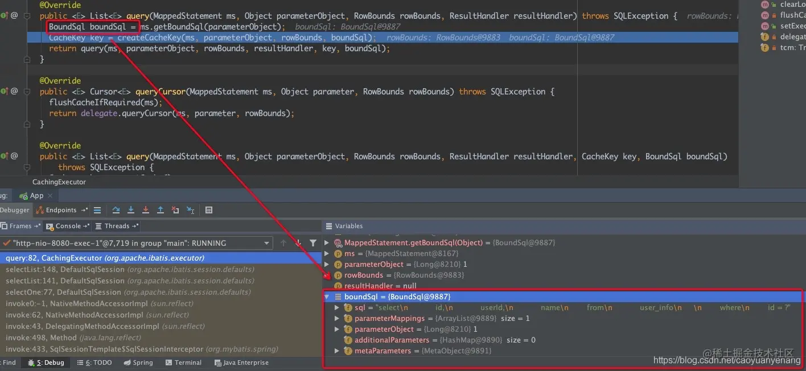
Task: Close the App debug session tab
Action: (51, 196)
